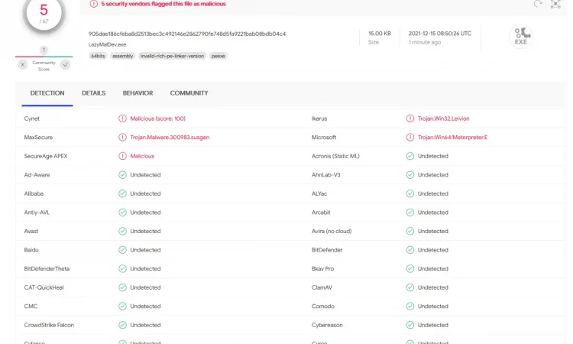Click the Avast undetected check icon

pos(122,231)
